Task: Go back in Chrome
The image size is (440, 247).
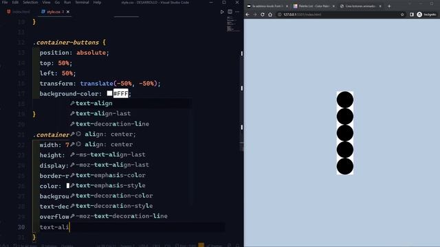Action: pos(247,14)
